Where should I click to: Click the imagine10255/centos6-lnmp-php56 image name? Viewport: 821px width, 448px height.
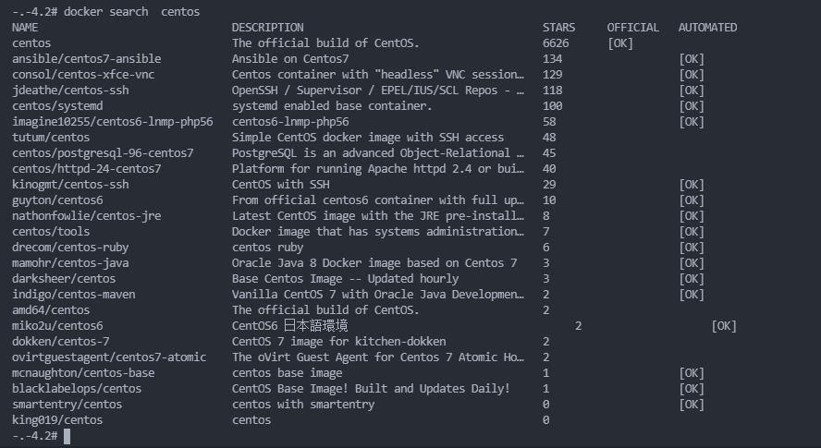tap(113, 122)
